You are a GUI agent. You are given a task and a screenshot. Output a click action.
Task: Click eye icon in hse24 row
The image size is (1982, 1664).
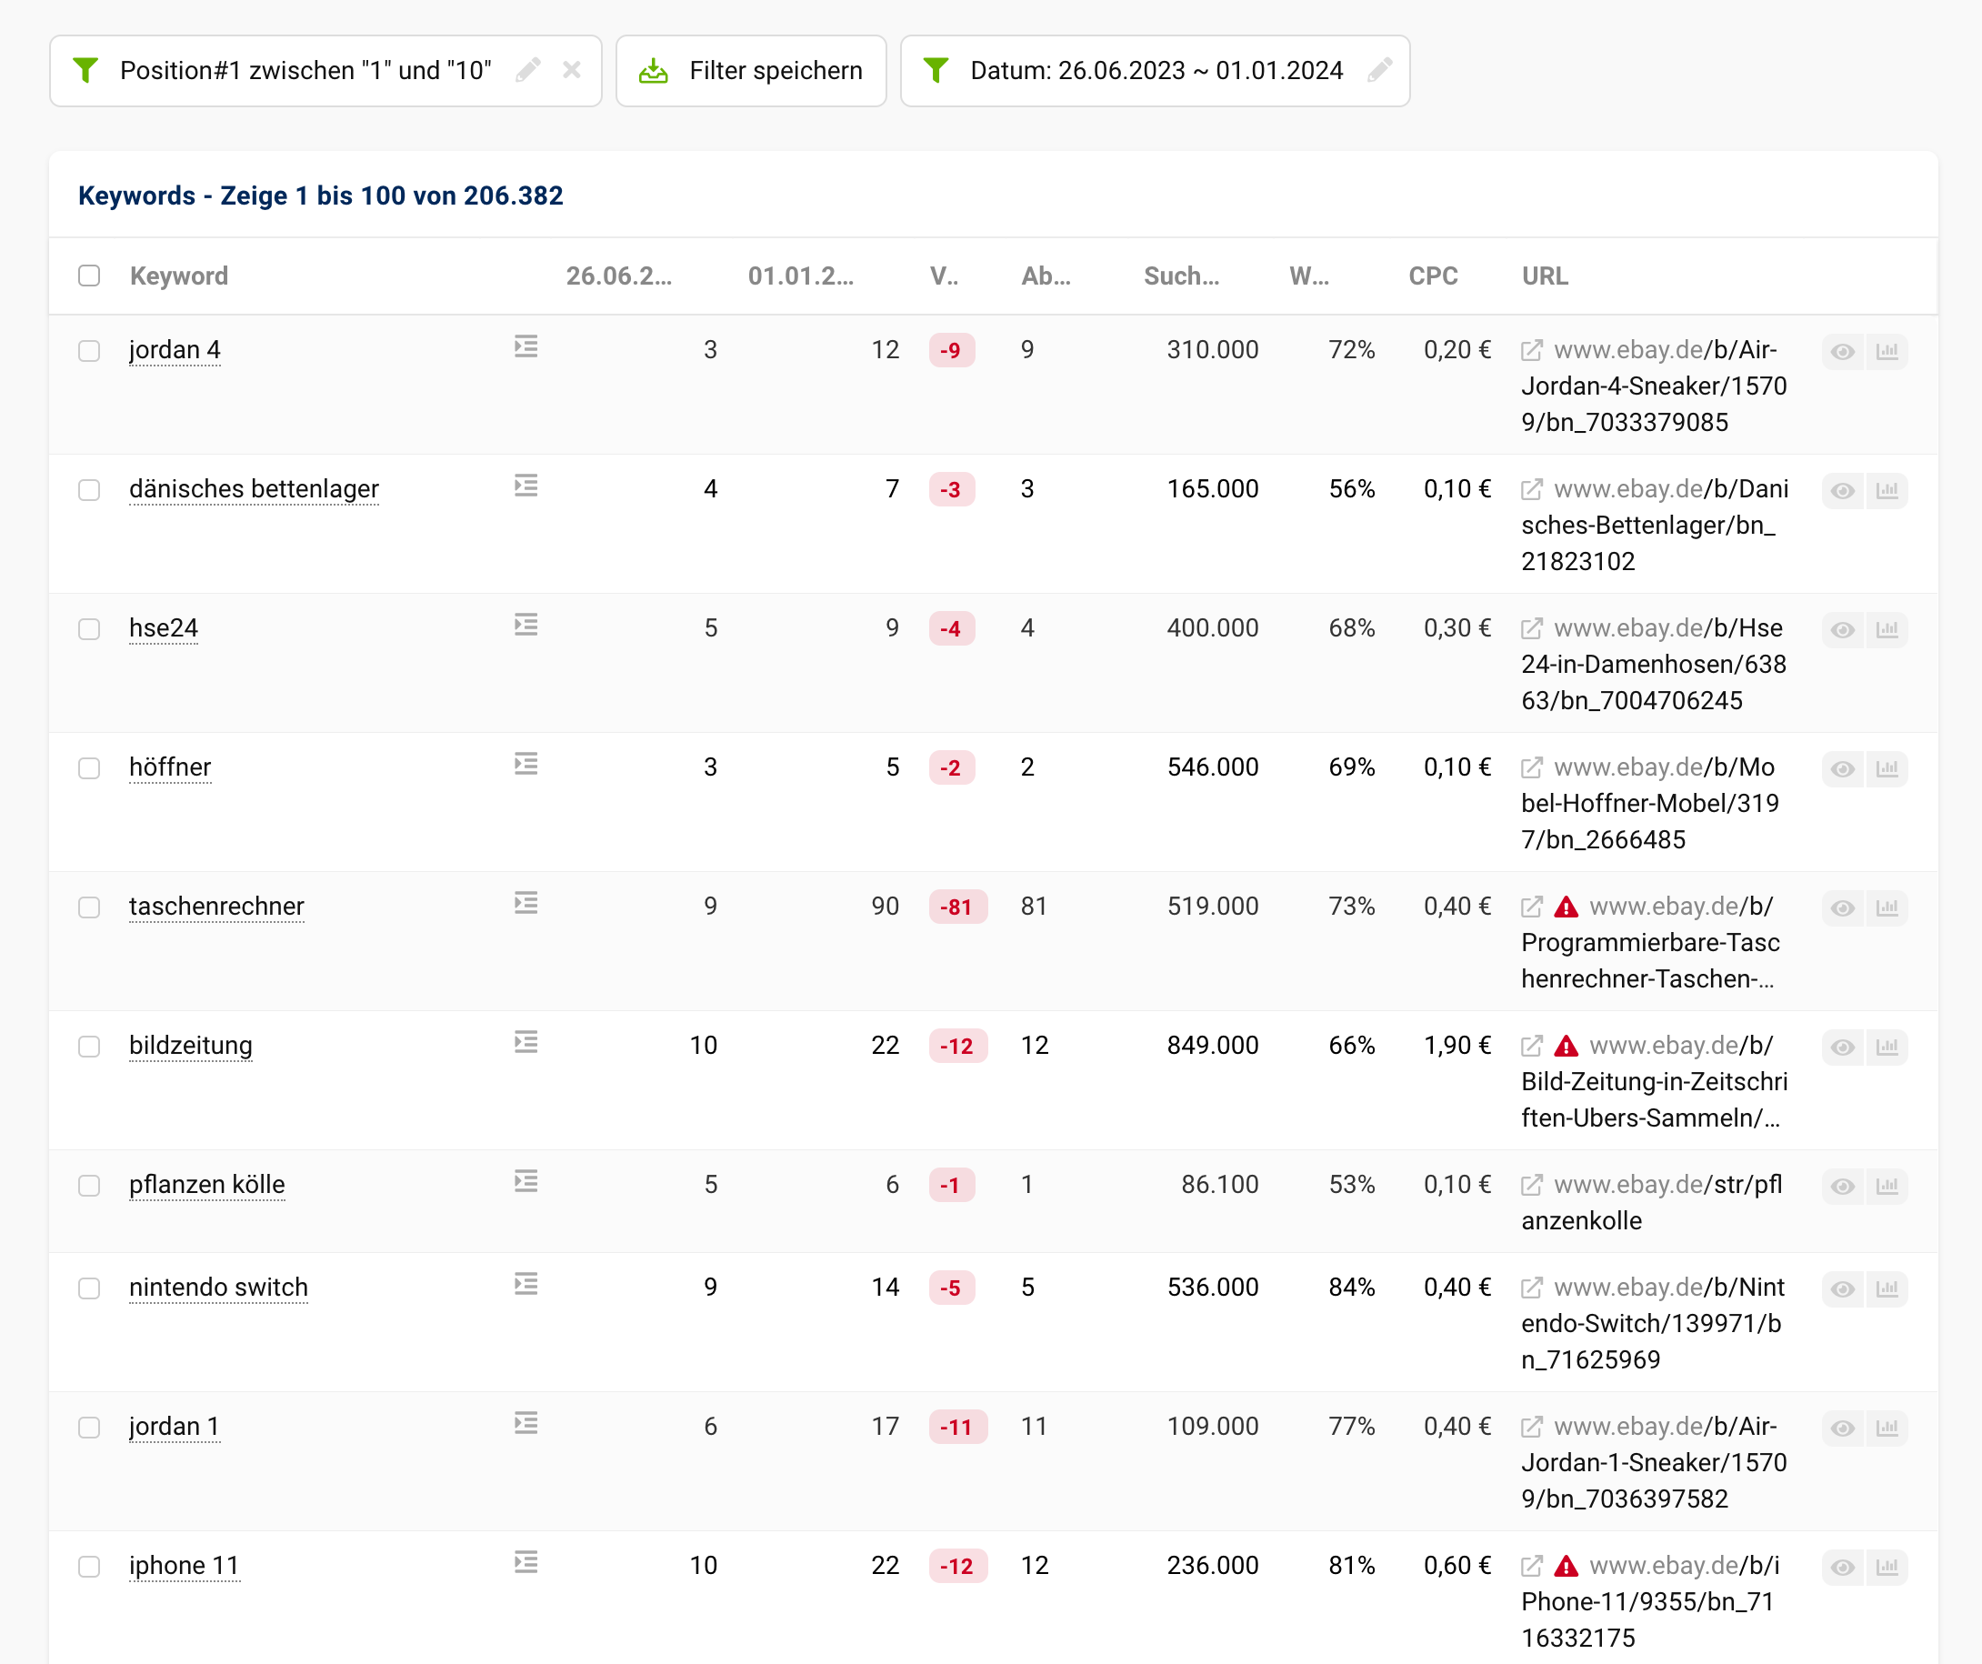click(x=1842, y=629)
